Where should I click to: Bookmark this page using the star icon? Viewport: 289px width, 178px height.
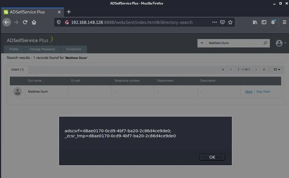[x=230, y=22]
